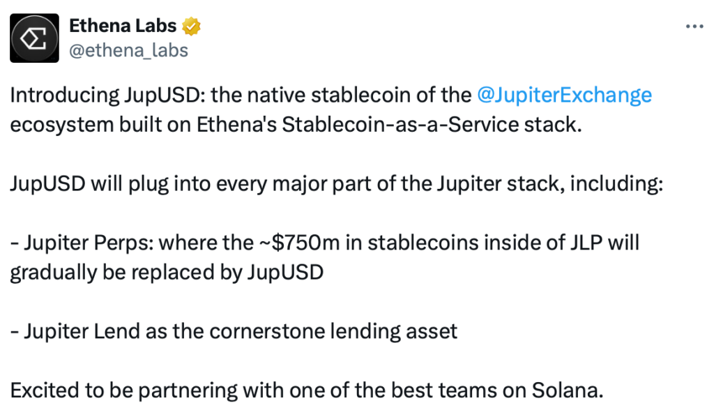Open the tweet's more options menu

(694, 26)
